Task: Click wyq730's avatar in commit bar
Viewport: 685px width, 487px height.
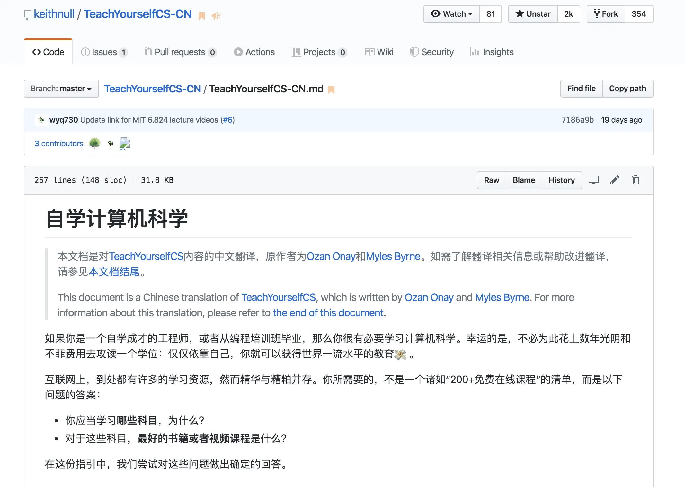Action: [41, 120]
